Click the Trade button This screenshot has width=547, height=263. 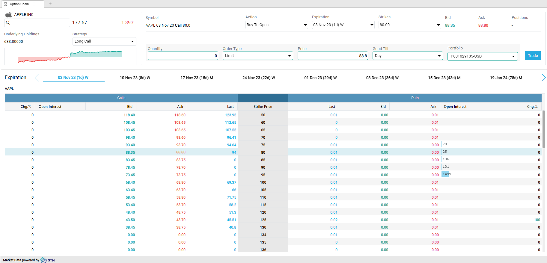(533, 56)
